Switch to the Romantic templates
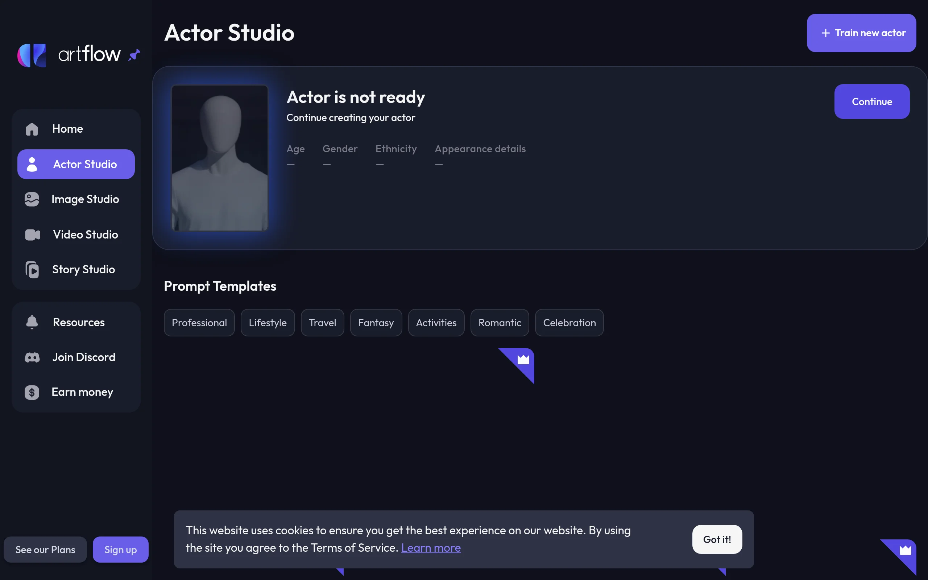 coord(499,323)
